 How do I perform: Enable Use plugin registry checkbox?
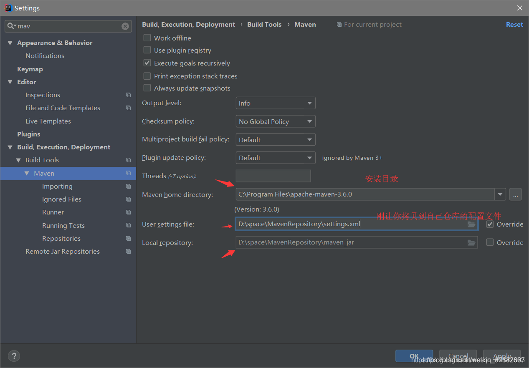(147, 50)
